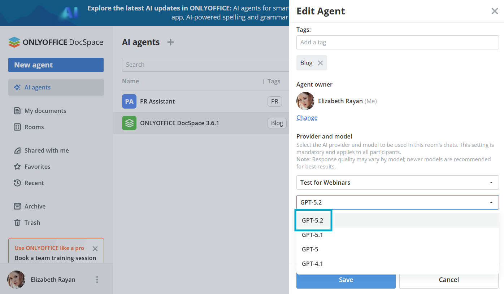This screenshot has width=504, height=294.
Task: Expand the Test for Webinars provider dropdown
Action: (x=397, y=183)
